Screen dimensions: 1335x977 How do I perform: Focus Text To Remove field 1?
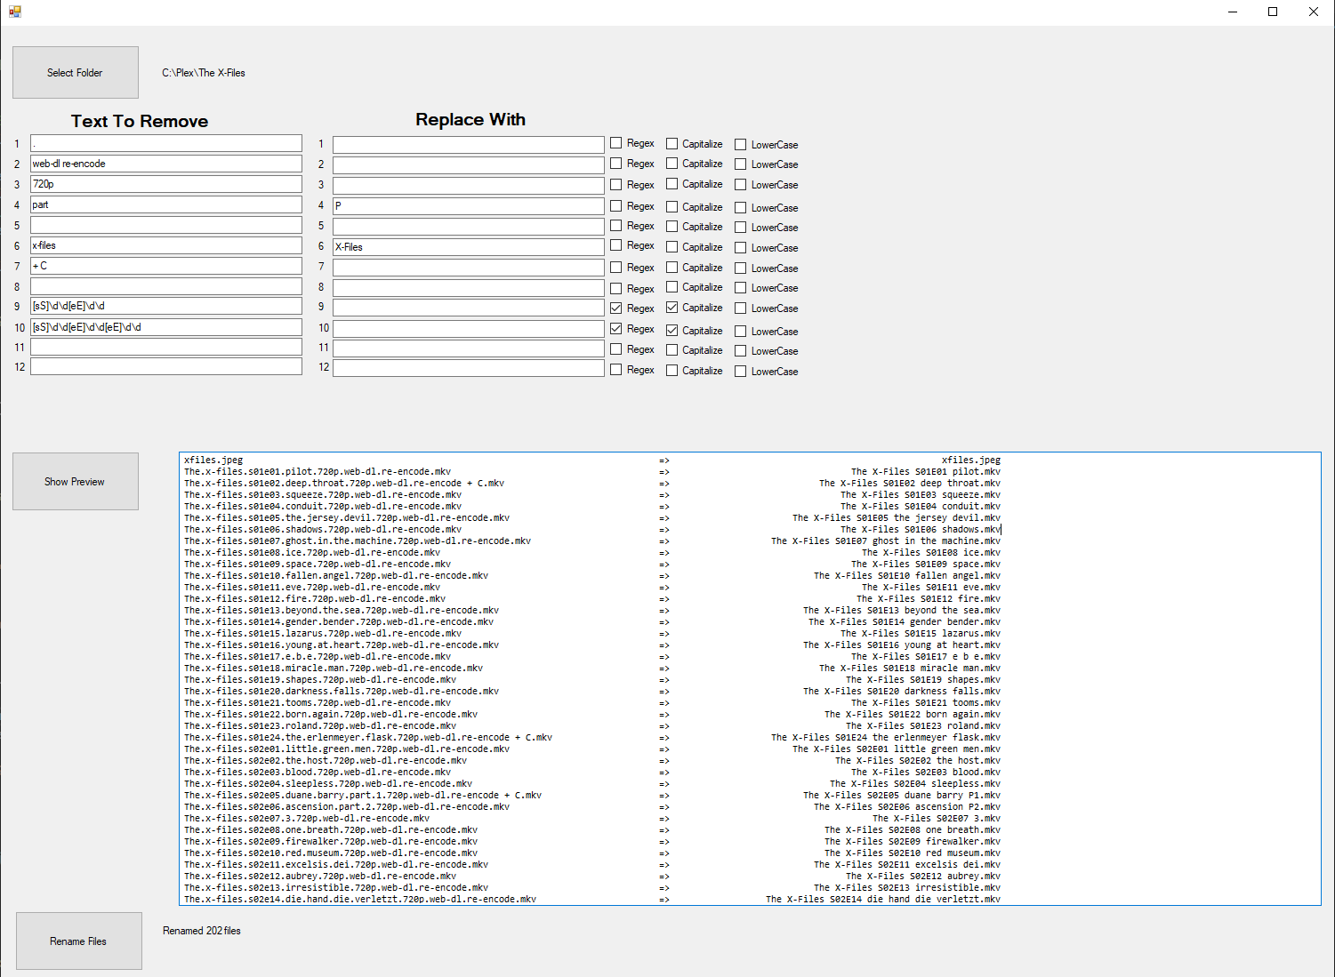(x=166, y=143)
